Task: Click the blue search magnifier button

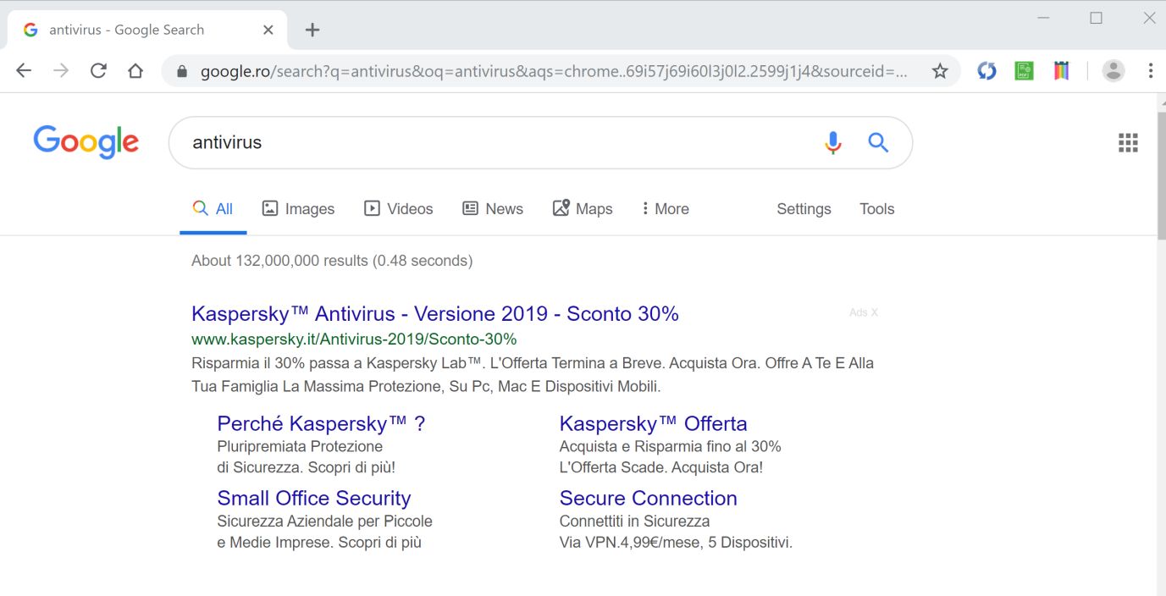Action: [x=878, y=143]
